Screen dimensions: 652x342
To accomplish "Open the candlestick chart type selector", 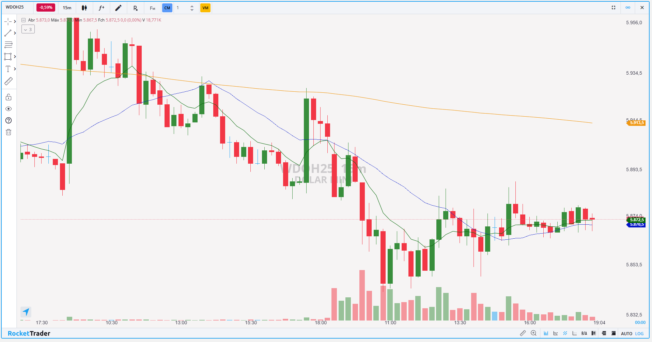I will coord(84,8).
